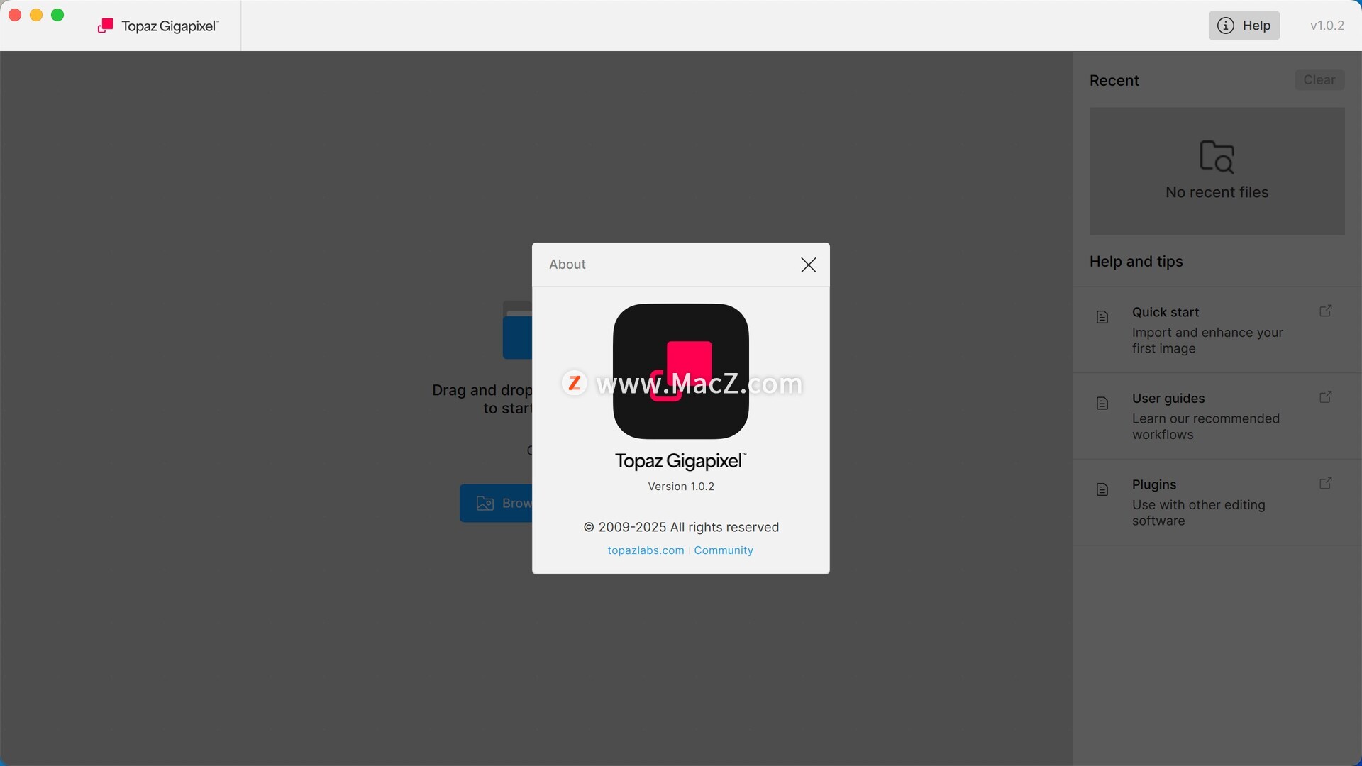Click the Quick start document icon

(1102, 317)
